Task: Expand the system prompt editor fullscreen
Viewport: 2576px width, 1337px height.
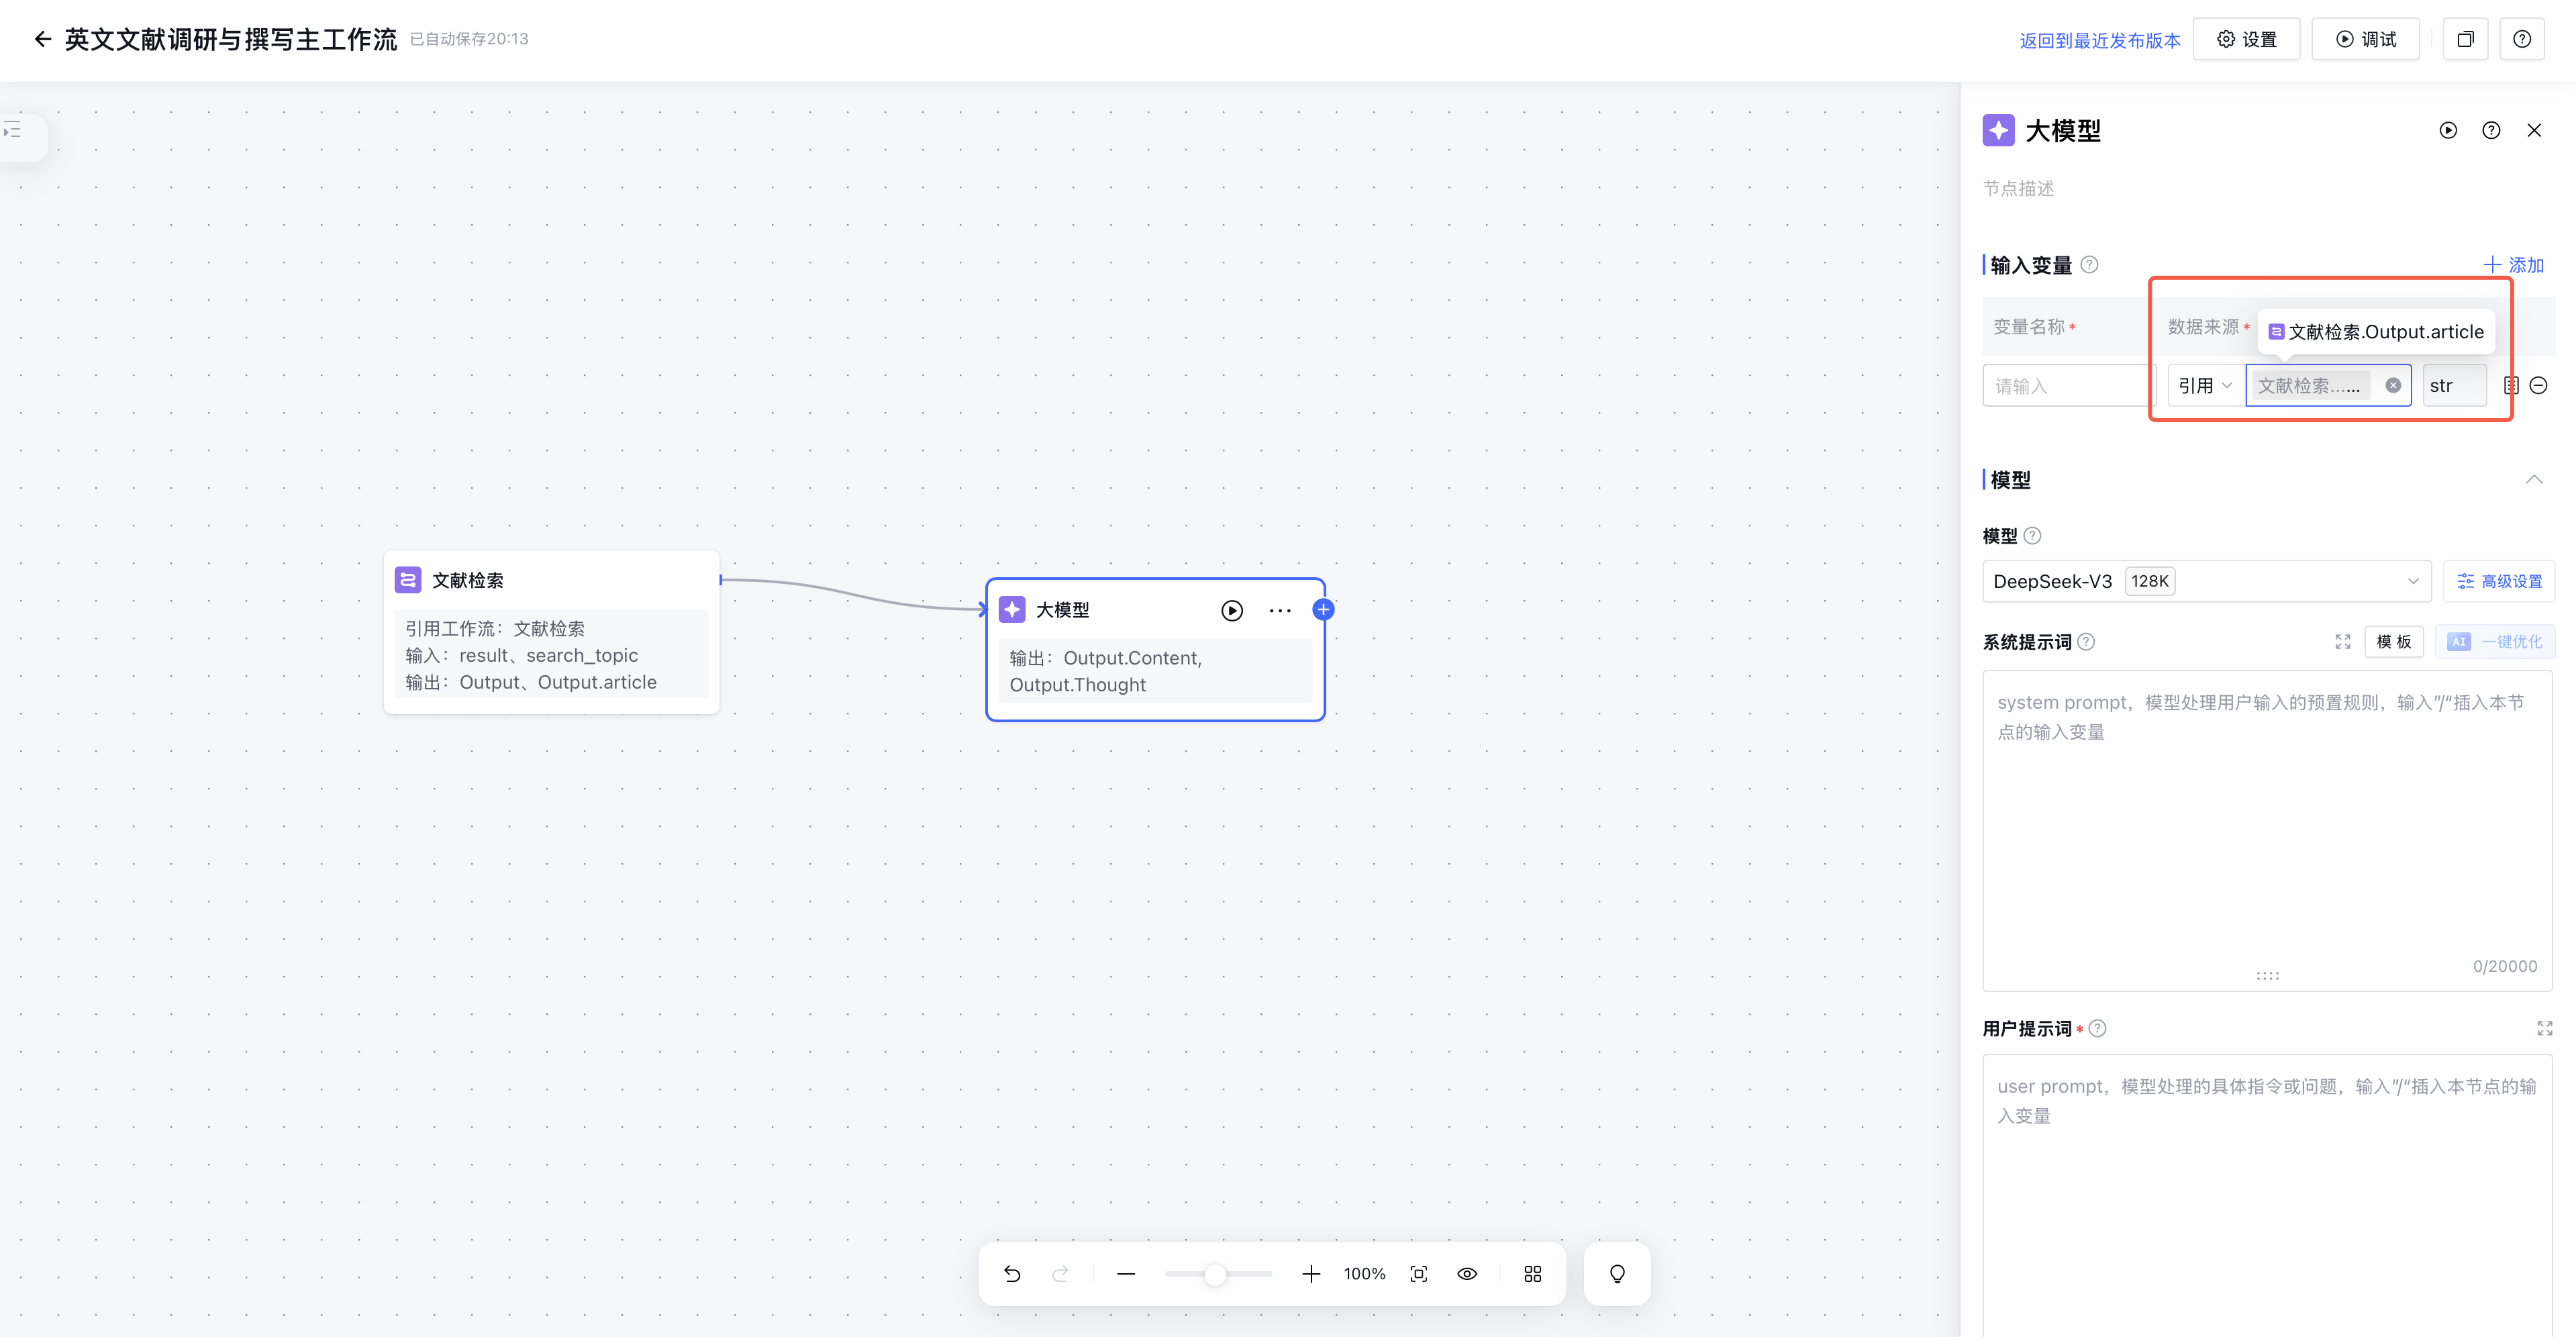Action: pos(2342,641)
